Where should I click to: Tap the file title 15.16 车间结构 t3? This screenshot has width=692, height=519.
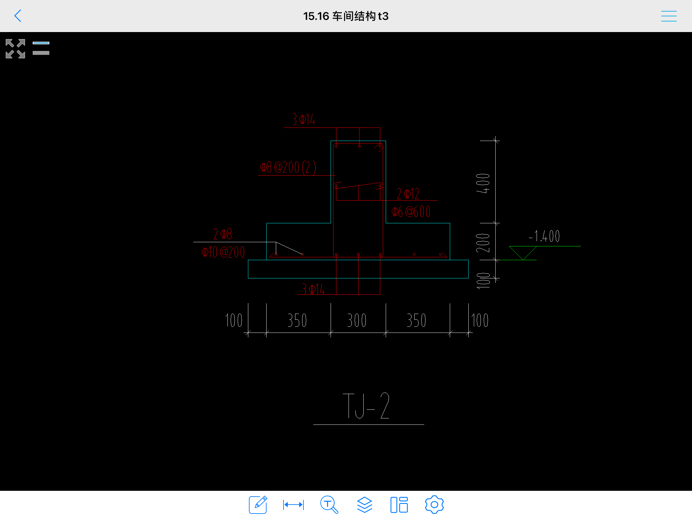coord(346,16)
